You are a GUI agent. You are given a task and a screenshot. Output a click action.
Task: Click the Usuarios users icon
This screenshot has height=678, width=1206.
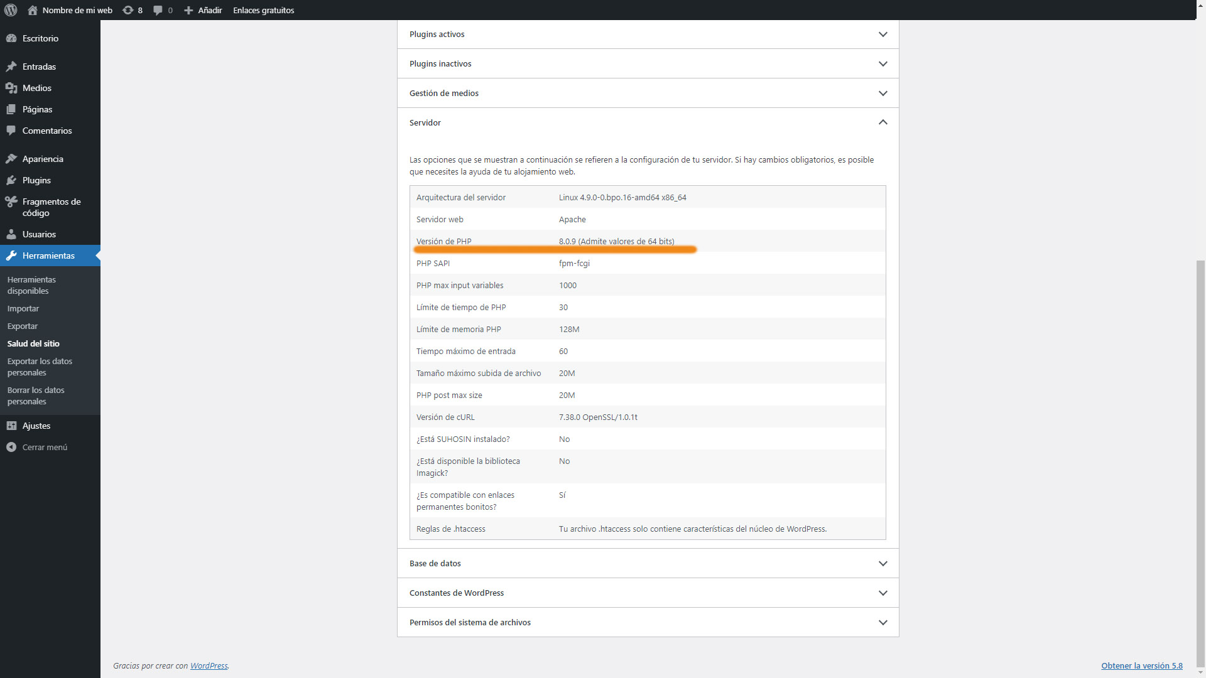12,234
